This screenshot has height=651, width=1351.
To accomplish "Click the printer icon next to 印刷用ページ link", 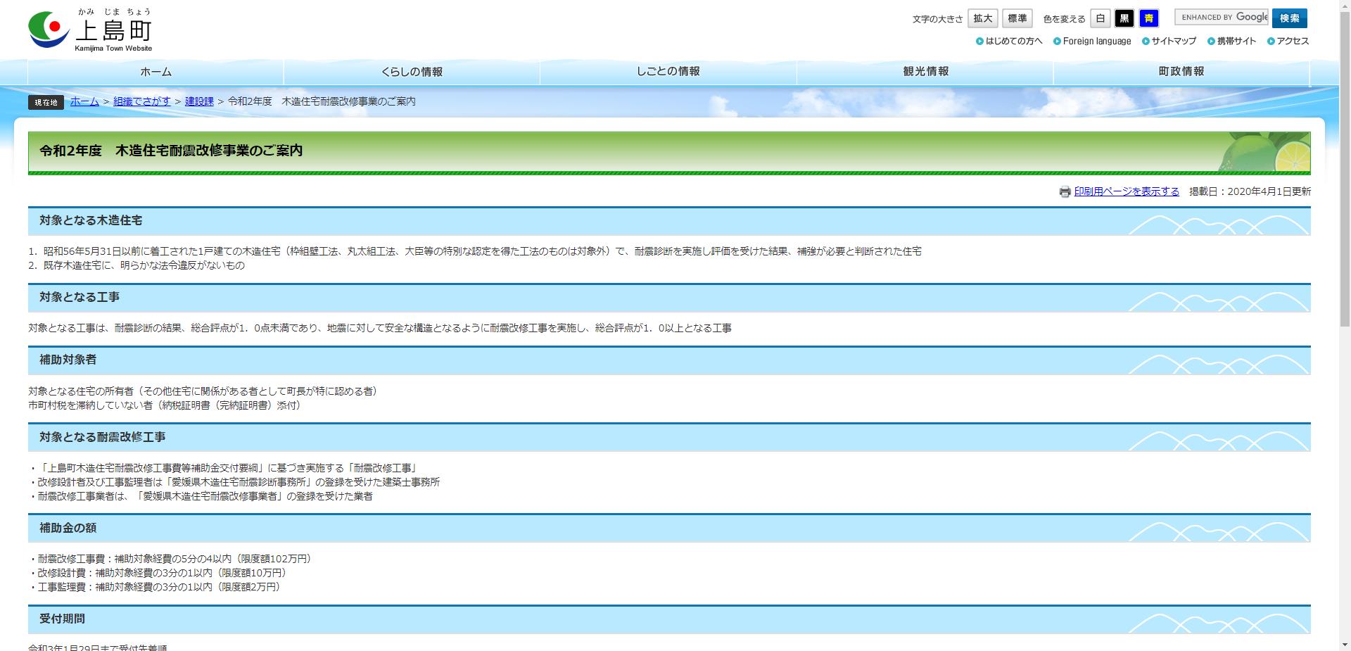I will pos(1065,191).
